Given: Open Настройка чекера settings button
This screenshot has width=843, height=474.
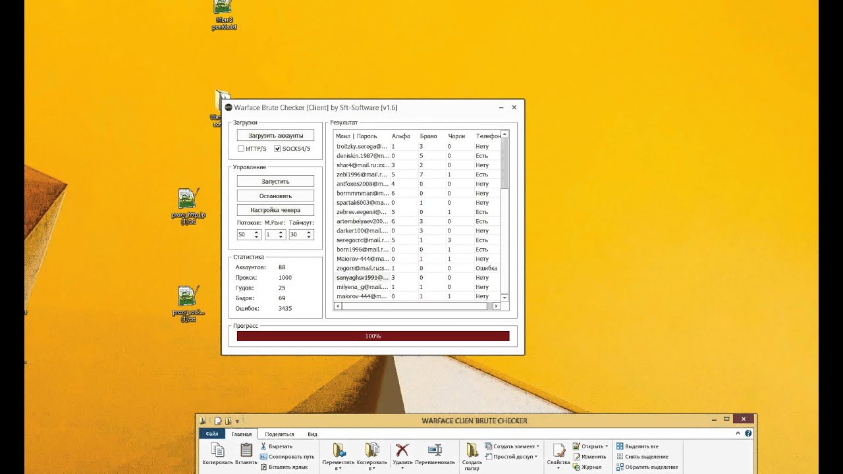Looking at the screenshot, I should pyautogui.click(x=275, y=210).
